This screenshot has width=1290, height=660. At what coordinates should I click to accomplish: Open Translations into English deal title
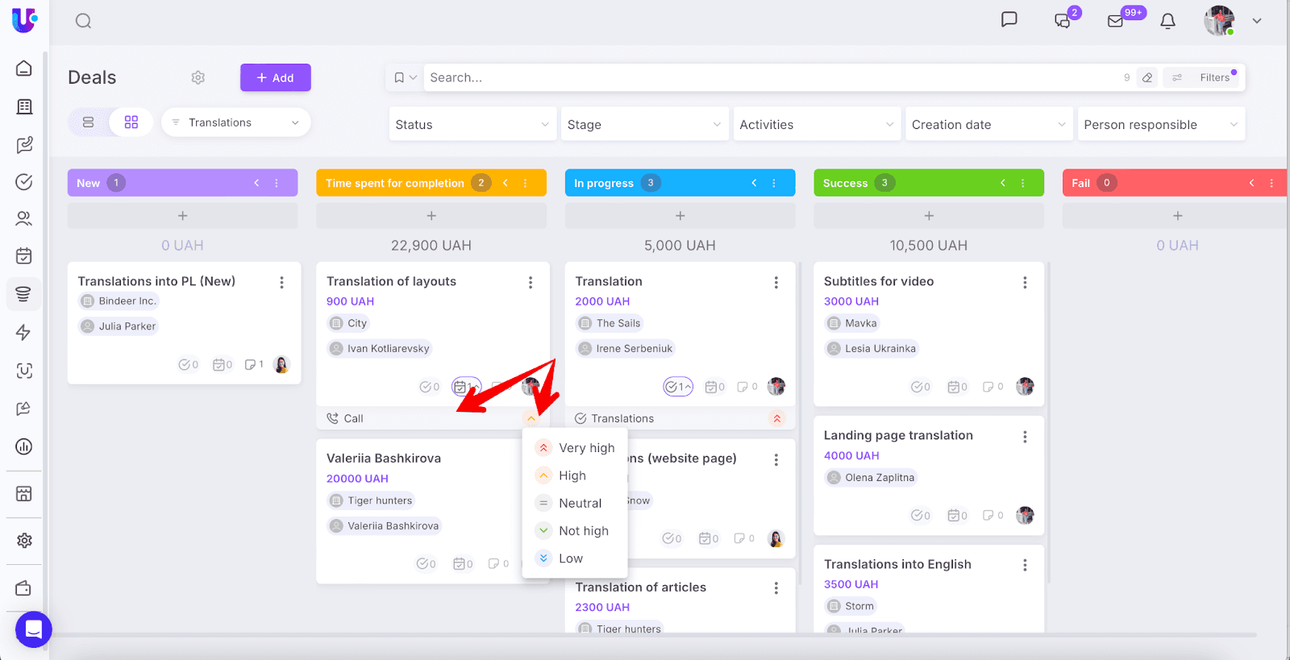(897, 564)
